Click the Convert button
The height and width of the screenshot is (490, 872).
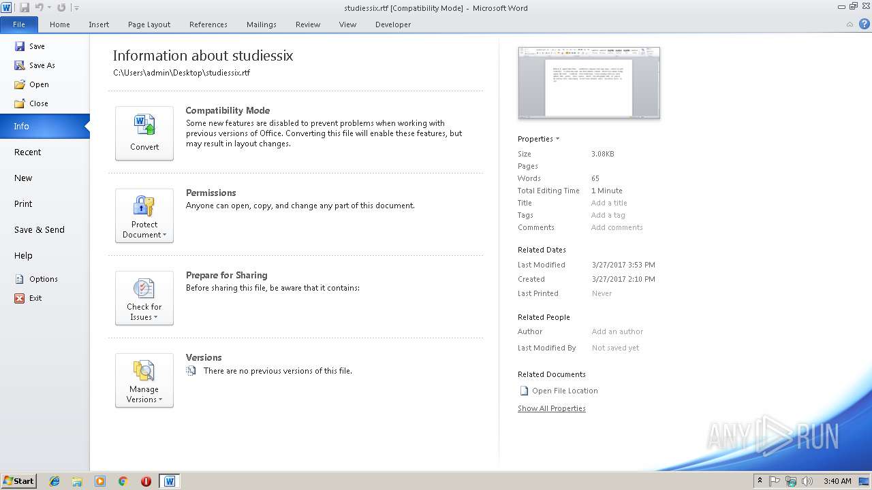tap(144, 133)
